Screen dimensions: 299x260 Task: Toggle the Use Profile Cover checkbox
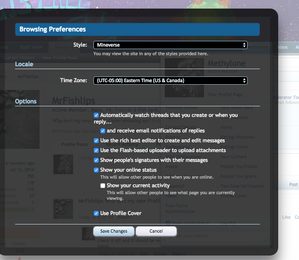(96, 213)
